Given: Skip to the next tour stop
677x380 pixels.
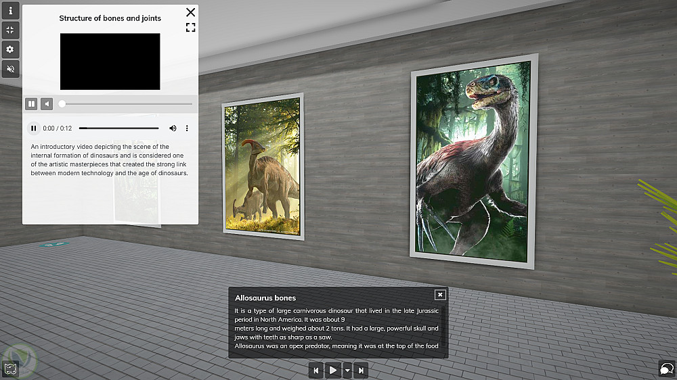Looking at the screenshot, I should (x=361, y=371).
